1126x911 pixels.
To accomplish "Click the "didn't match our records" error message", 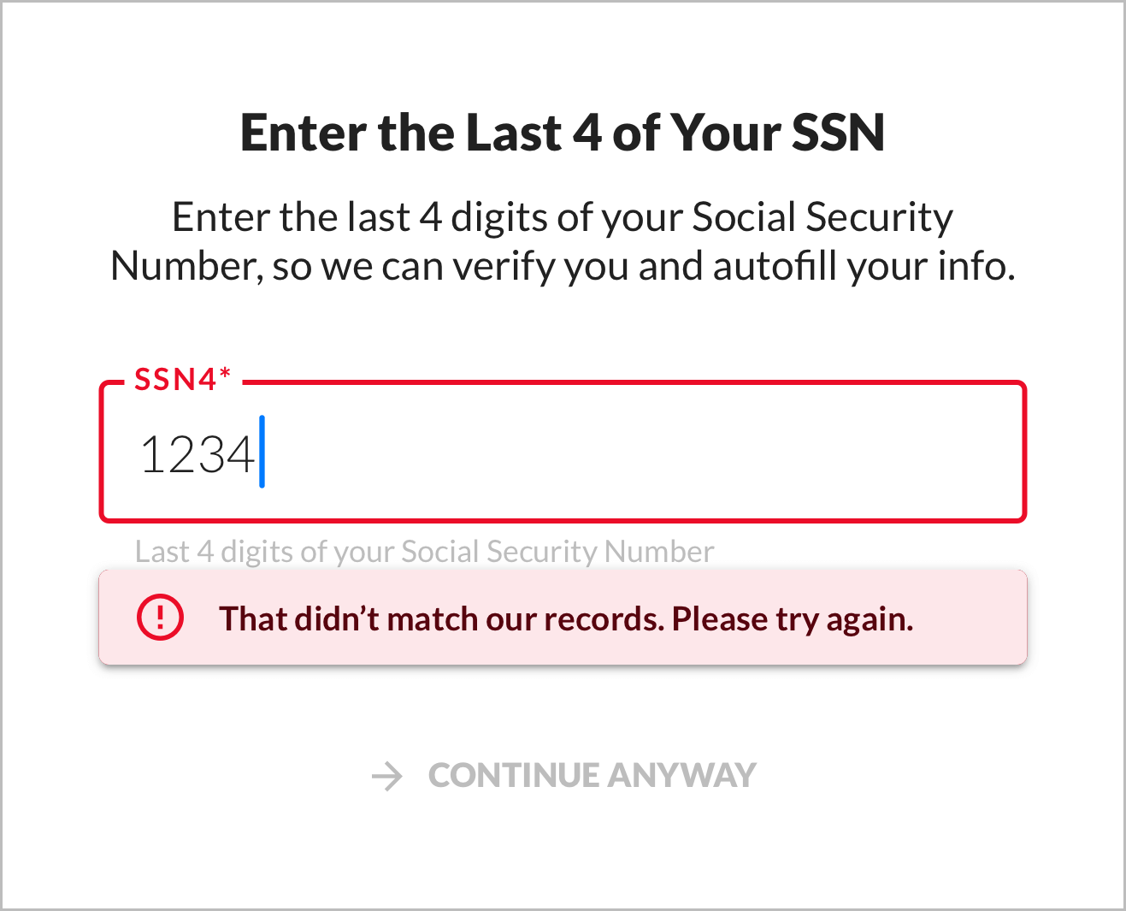I will tap(566, 618).
